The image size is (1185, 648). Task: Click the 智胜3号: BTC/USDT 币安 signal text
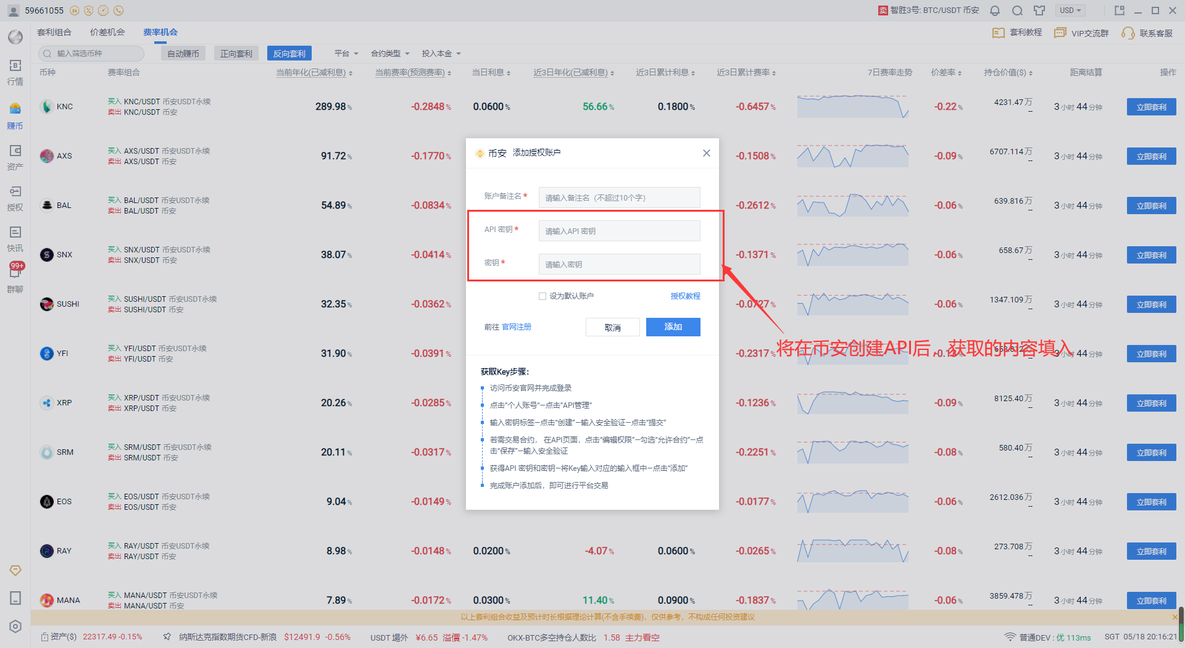pos(934,10)
